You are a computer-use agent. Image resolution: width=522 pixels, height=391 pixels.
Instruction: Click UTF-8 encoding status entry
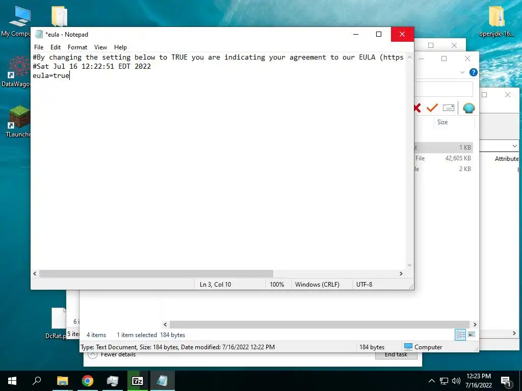[364, 285]
